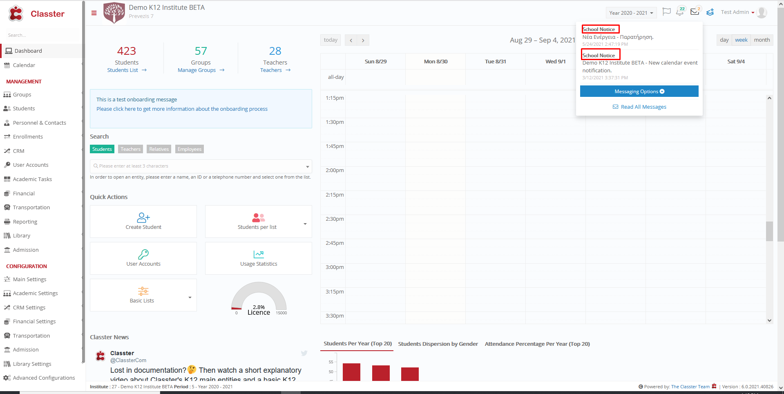Open the notifications bell icon

tap(680, 12)
